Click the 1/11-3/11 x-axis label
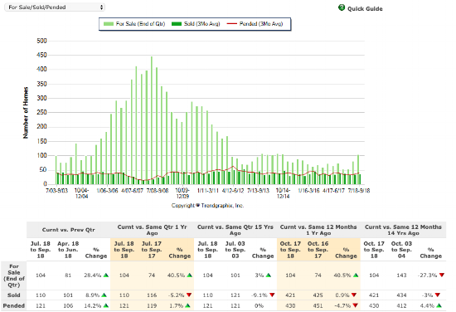Image resolution: width=456 pixels, height=312 pixels. [207, 191]
